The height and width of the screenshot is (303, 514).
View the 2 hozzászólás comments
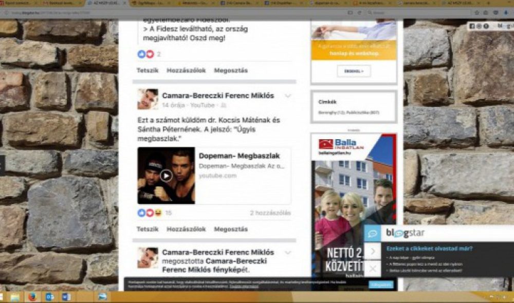tap(270, 213)
